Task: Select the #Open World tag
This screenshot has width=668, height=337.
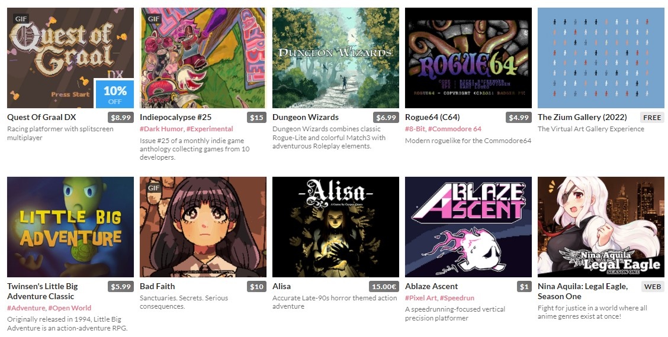Action: click(69, 308)
